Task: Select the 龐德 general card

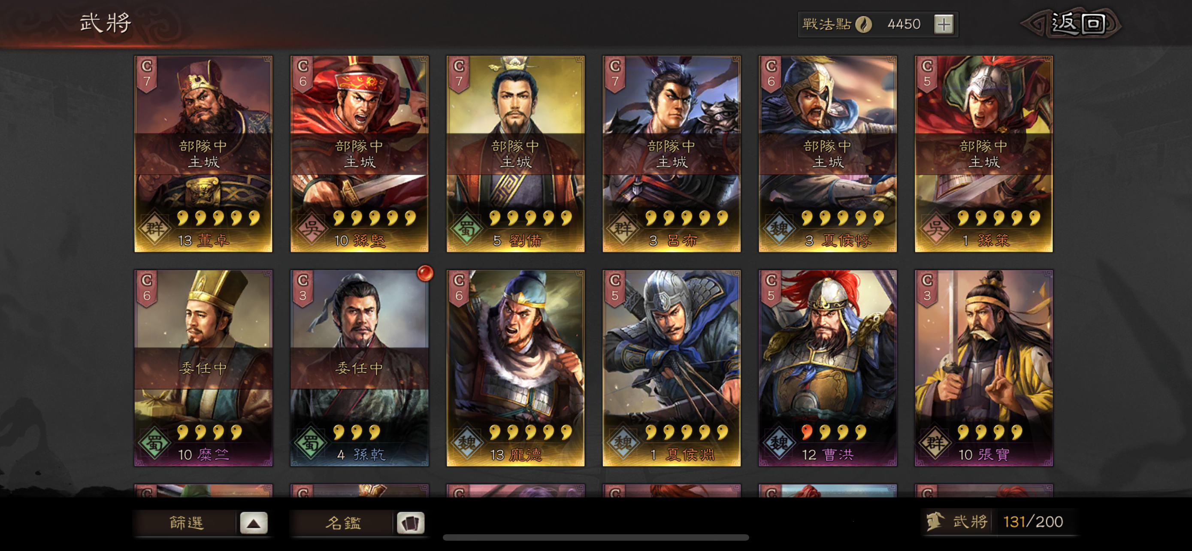Action: coord(515,368)
